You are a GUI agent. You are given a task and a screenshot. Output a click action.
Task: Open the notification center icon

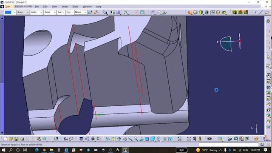click(x=265, y=150)
